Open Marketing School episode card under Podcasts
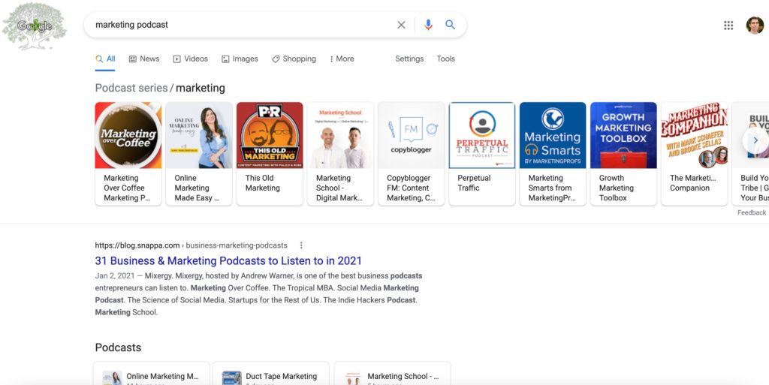Viewport: 769px width, 385px height. click(x=392, y=374)
